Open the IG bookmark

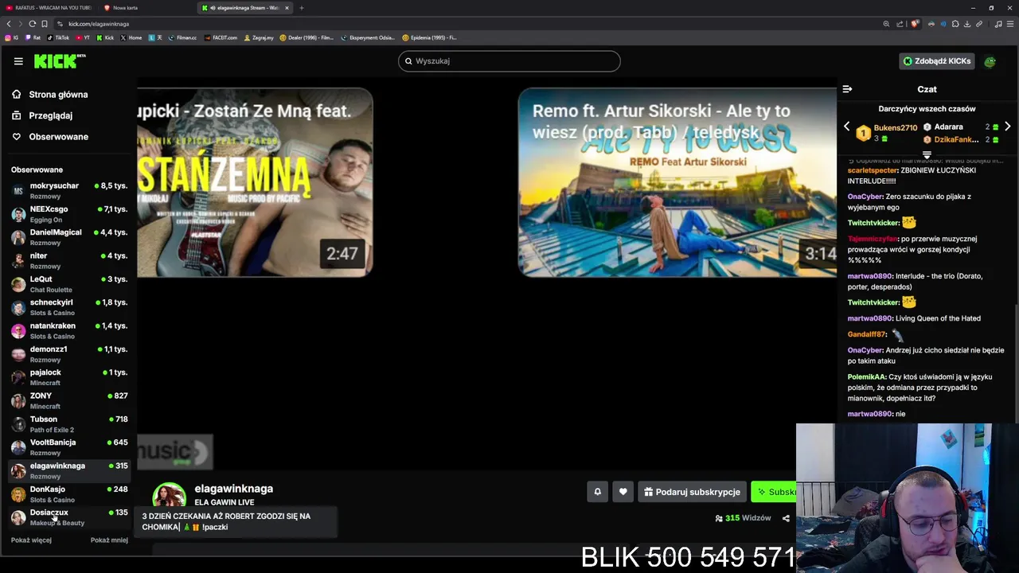(12, 37)
